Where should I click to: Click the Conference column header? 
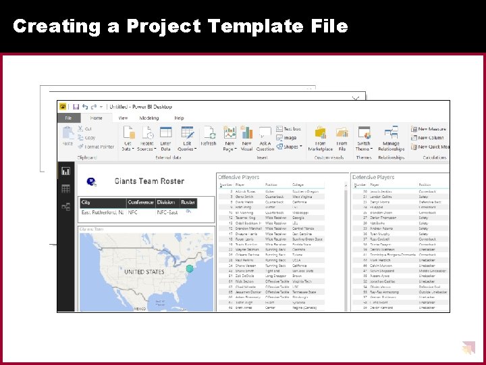(140, 202)
